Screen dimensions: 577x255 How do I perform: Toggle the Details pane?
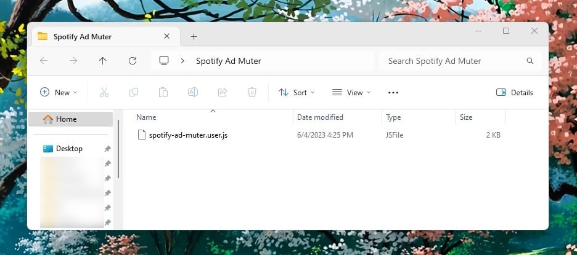[515, 92]
